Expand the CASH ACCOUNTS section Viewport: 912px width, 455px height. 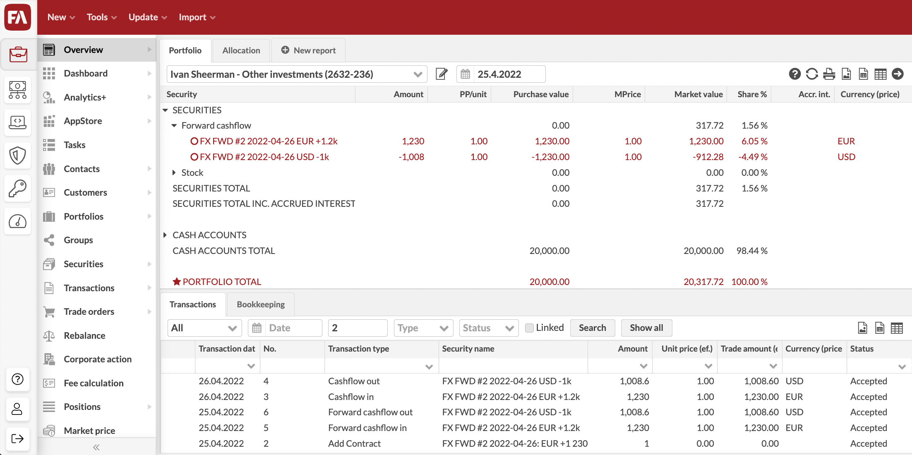[165, 235]
